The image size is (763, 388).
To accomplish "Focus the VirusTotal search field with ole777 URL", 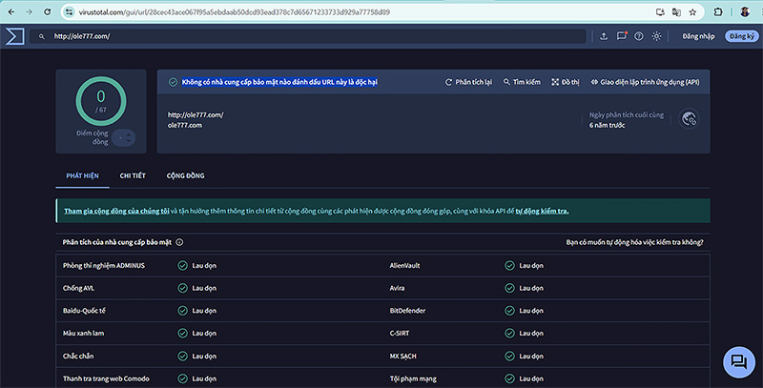I will pos(307,36).
